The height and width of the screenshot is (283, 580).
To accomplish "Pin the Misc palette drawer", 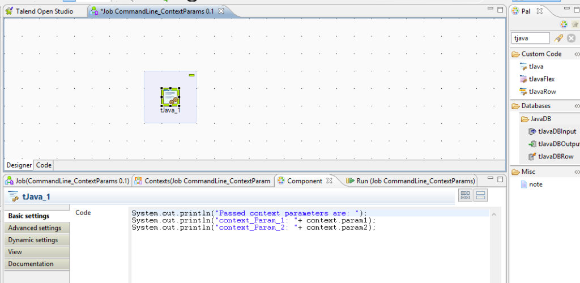I will point(577,172).
